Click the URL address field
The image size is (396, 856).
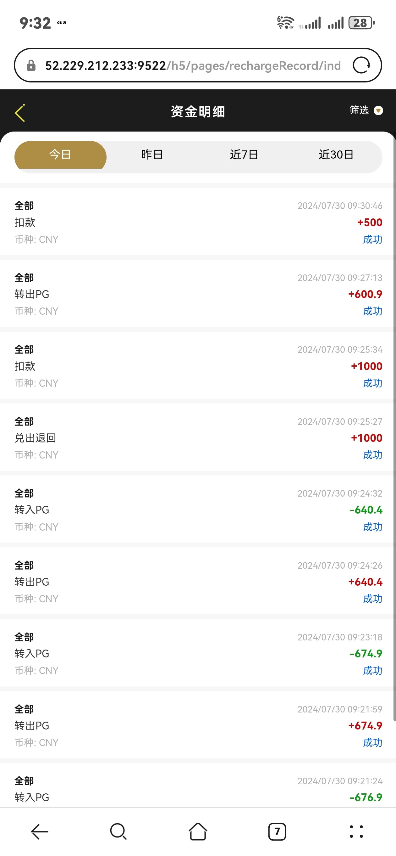click(x=193, y=65)
